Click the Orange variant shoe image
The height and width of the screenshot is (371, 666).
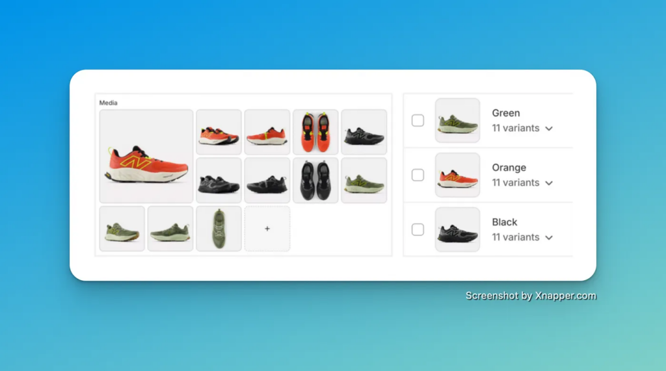click(x=457, y=175)
